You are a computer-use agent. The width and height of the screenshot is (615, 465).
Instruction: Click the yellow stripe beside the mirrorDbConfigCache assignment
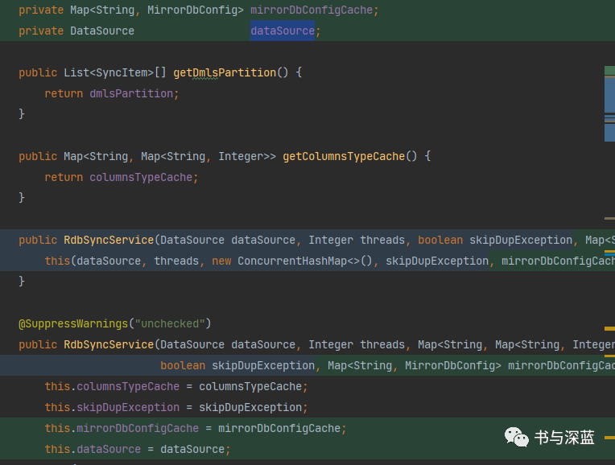click(x=609, y=437)
